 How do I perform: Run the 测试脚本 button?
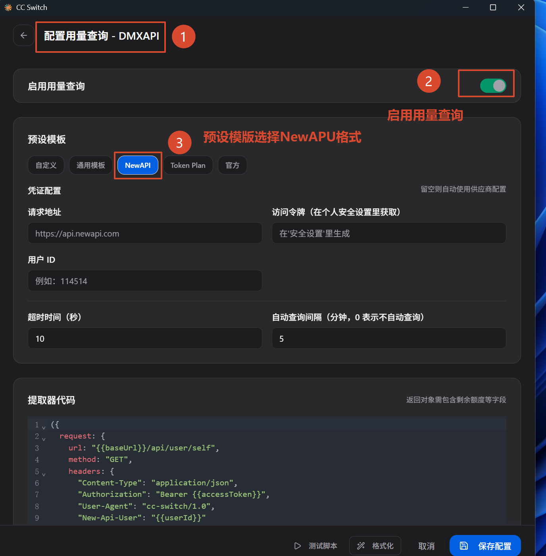point(316,546)
